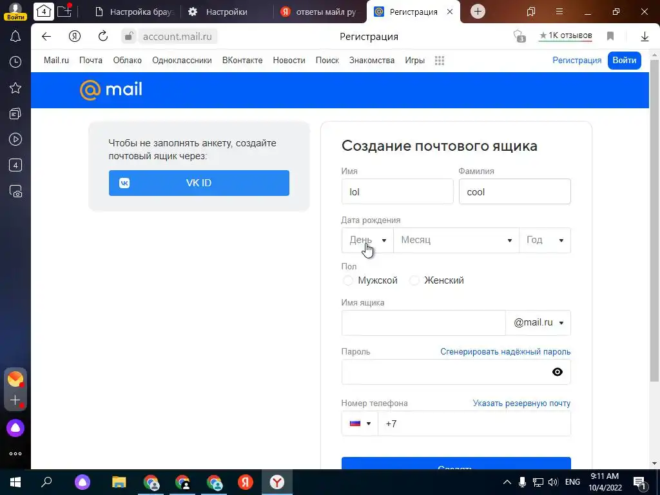Click the Yandex Я home button
Image resolution: width=660 pixels, height=495 pixels.
pos(75,37)
